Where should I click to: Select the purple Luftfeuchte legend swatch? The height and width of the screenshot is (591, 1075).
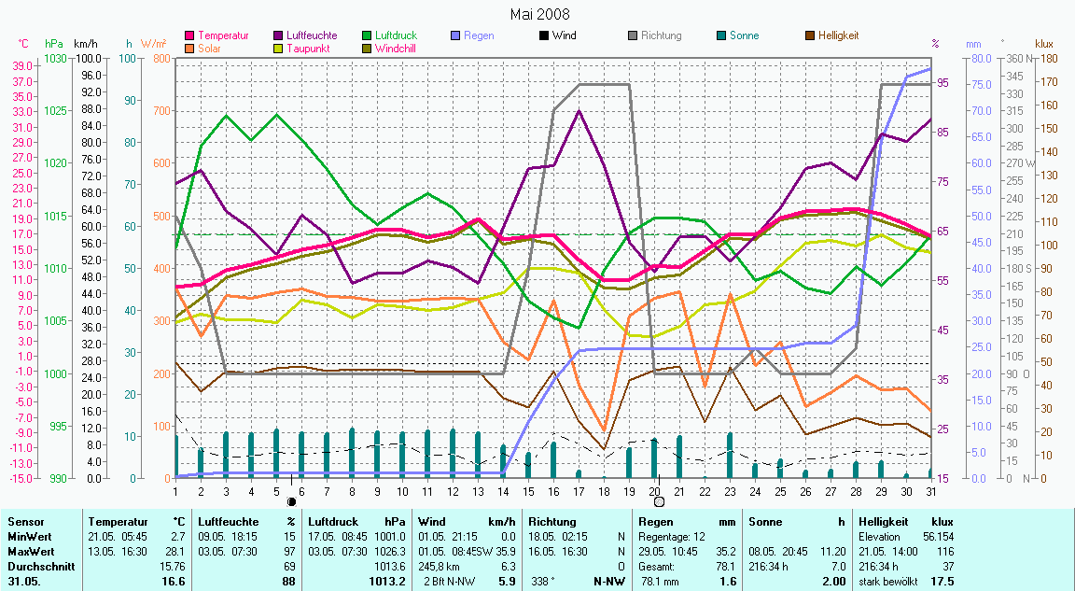[279, 35]
